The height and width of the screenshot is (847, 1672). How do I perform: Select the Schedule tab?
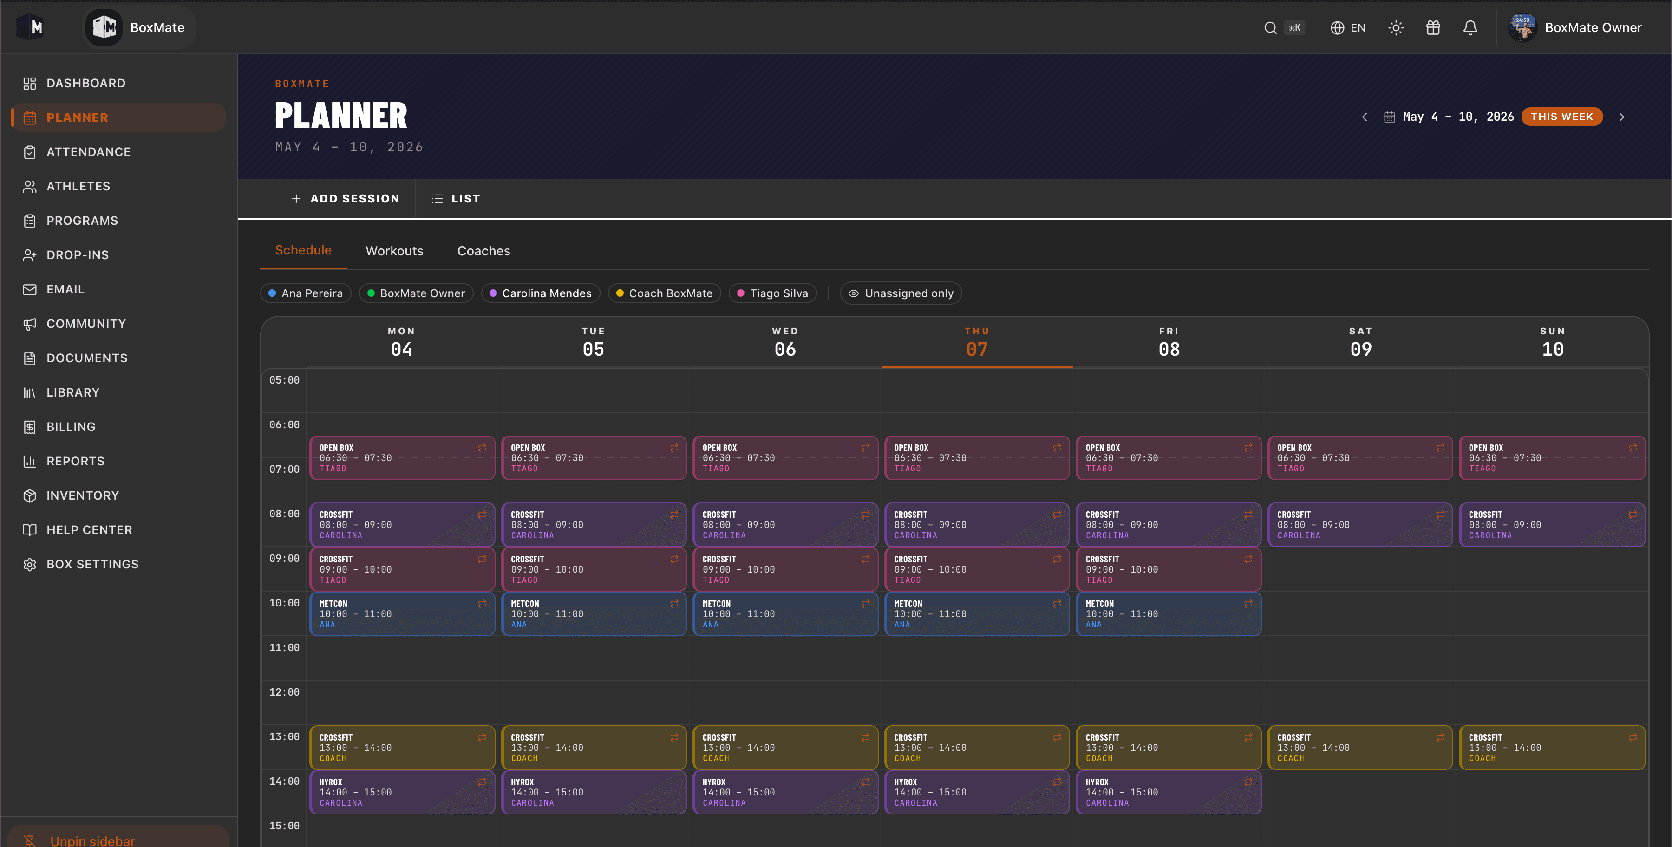(303, 251)
